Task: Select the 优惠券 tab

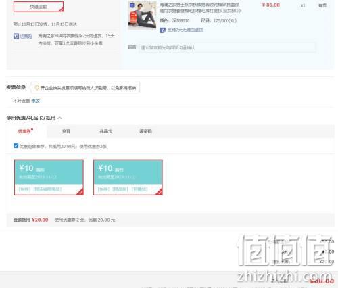Action: 24,131
